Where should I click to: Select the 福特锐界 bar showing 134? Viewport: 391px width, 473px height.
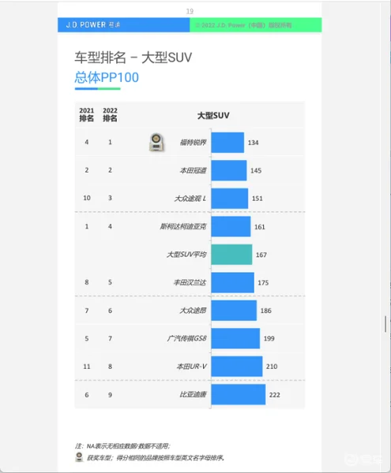227,143
